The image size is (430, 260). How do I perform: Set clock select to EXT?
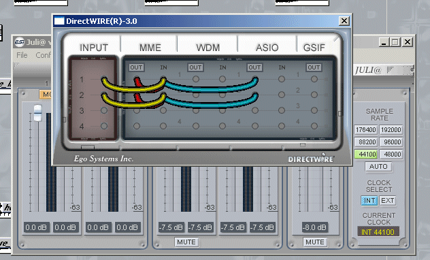coord(388,201)
